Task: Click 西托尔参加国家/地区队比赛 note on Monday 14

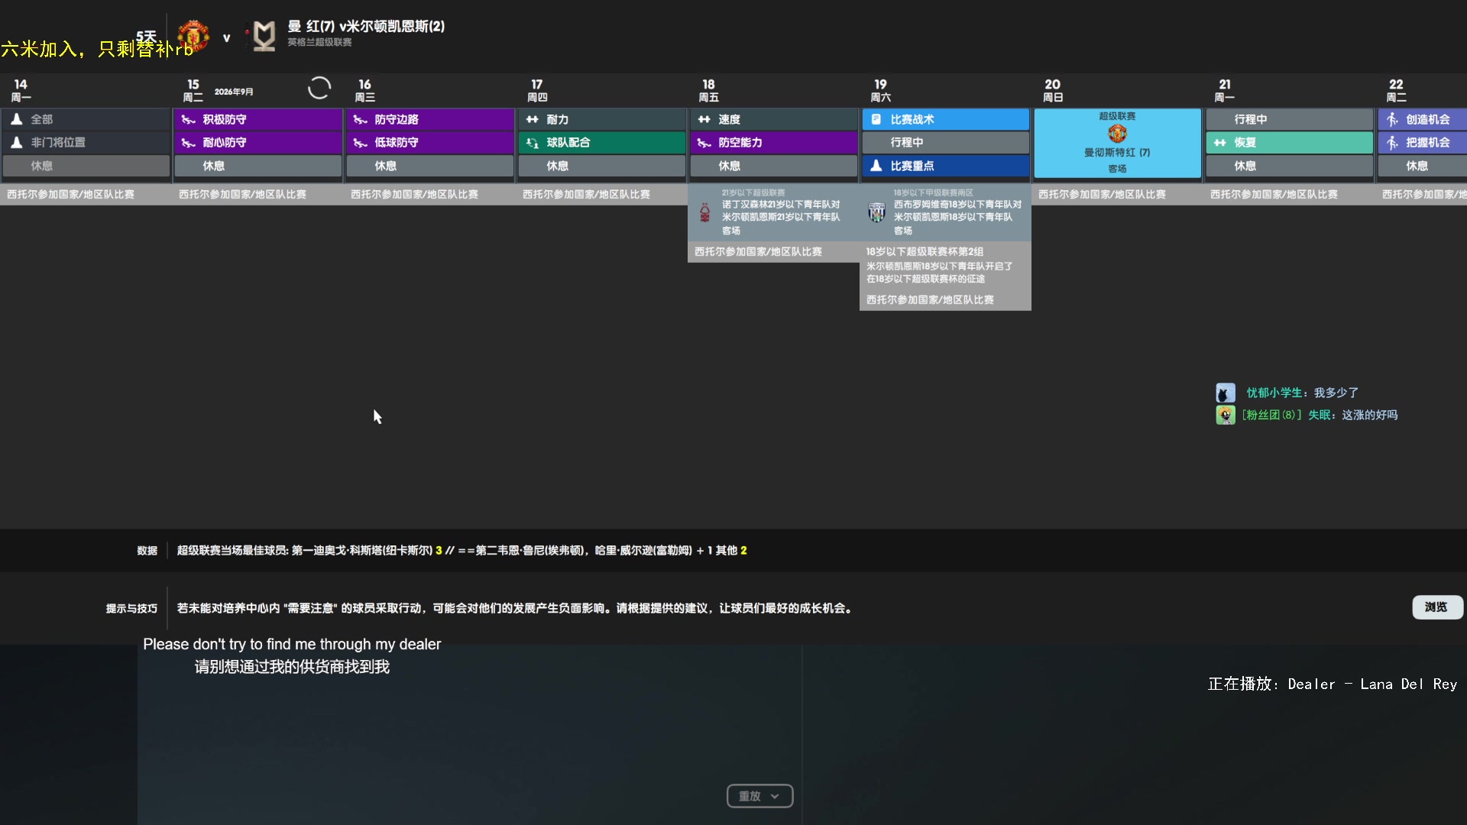Action: 70,195
